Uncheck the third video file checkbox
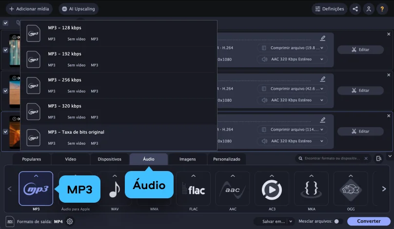This screenshot has width=394, height=229. tap(5, 132)
